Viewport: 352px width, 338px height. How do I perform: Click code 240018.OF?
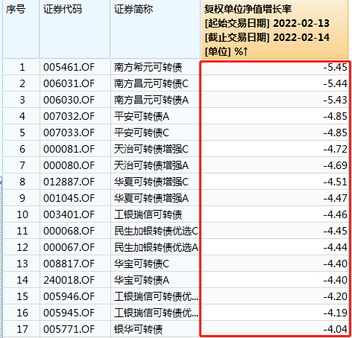(69, 280)
